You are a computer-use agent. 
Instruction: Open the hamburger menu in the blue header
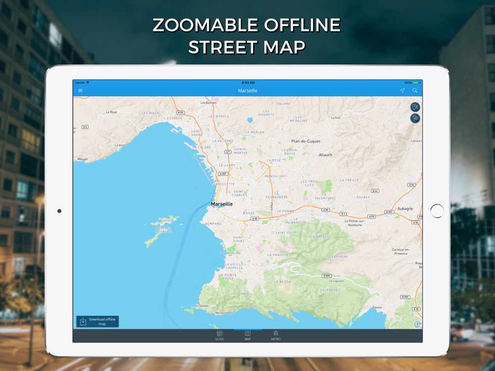(x=81, y=91)
